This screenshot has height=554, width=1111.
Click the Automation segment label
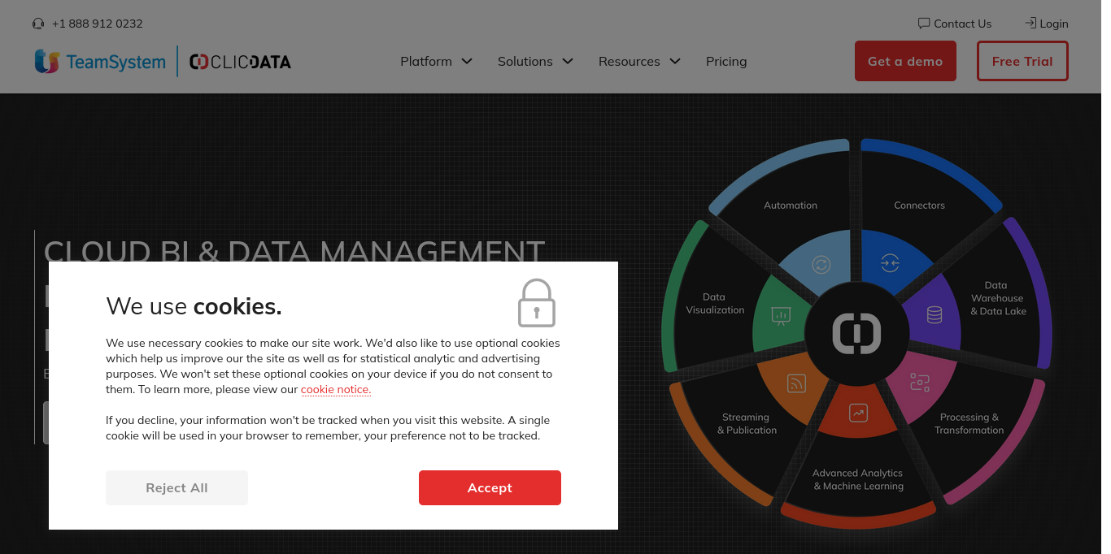click(x=791, y=206)
